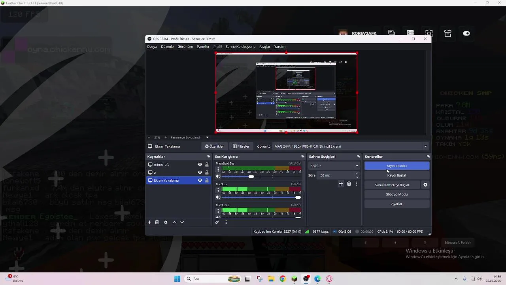The image size is (506, 285).
Task: Hide the minecraft source
Action: coord(200,165)
